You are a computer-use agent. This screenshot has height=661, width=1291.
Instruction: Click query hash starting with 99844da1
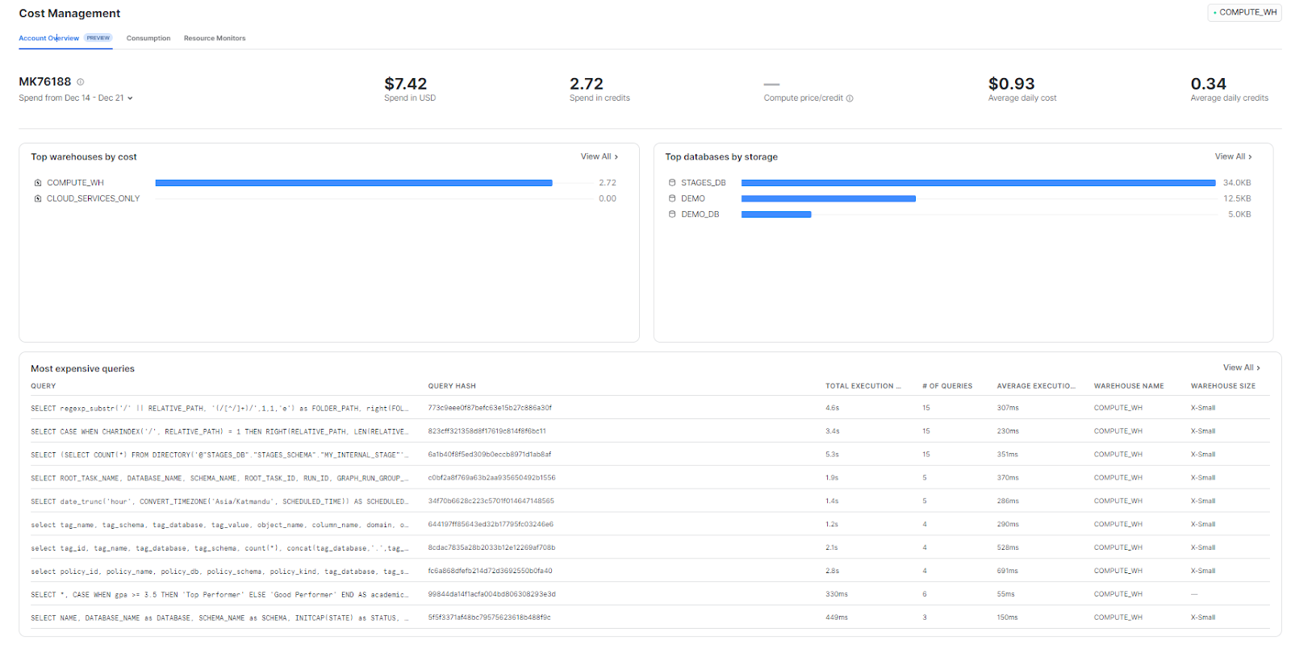[x=491, y=595]
